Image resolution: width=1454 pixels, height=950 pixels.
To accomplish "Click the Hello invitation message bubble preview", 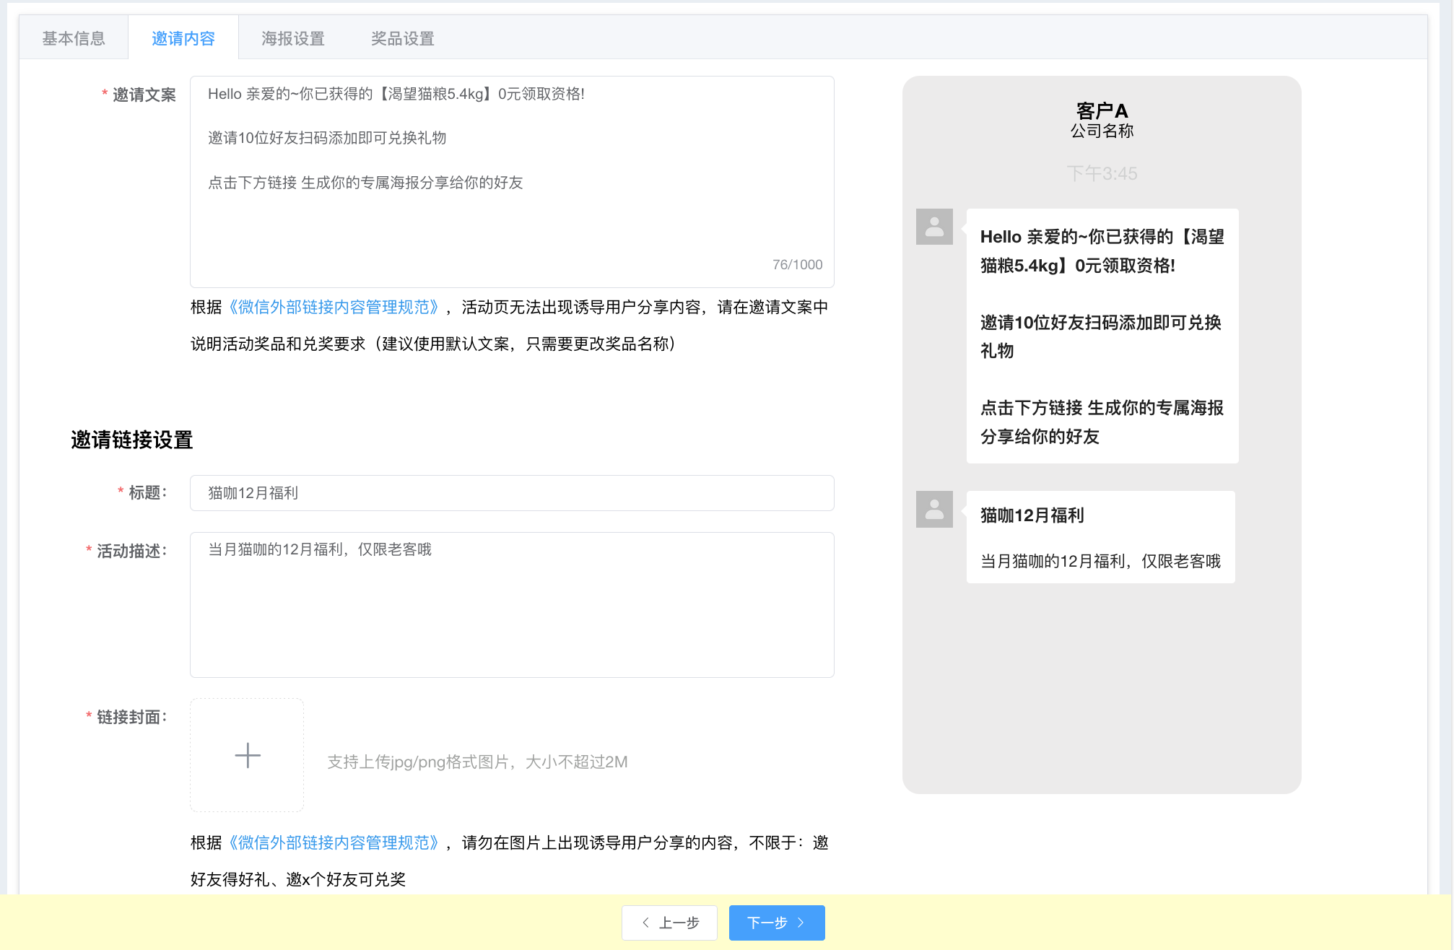I will 1102,336.
